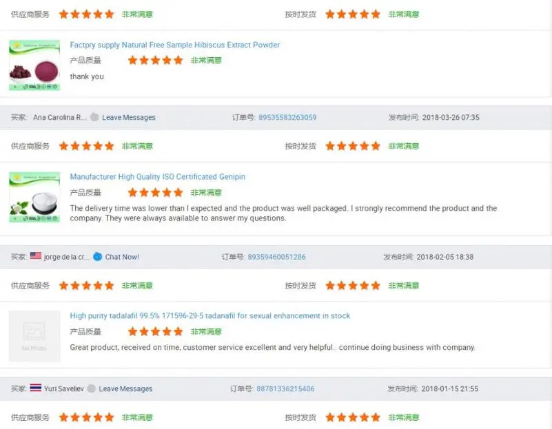
Task: Click fifth star of Hibiscus product quality rating
Action: (x=178, y=61)
